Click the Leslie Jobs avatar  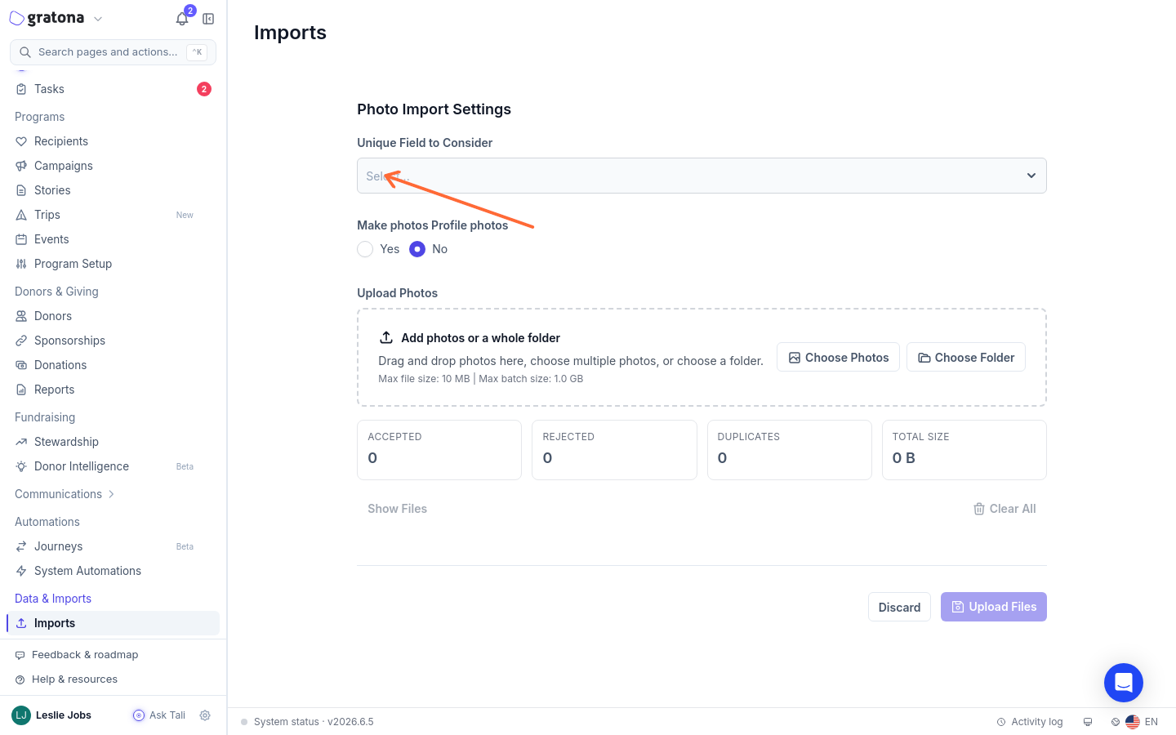tap(21, 715)
